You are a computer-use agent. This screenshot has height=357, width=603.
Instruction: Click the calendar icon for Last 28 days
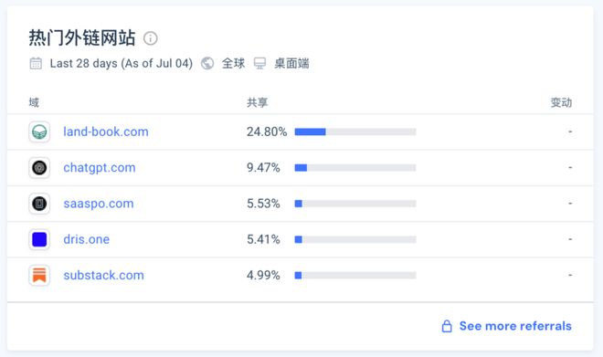(x=36, y=63)
